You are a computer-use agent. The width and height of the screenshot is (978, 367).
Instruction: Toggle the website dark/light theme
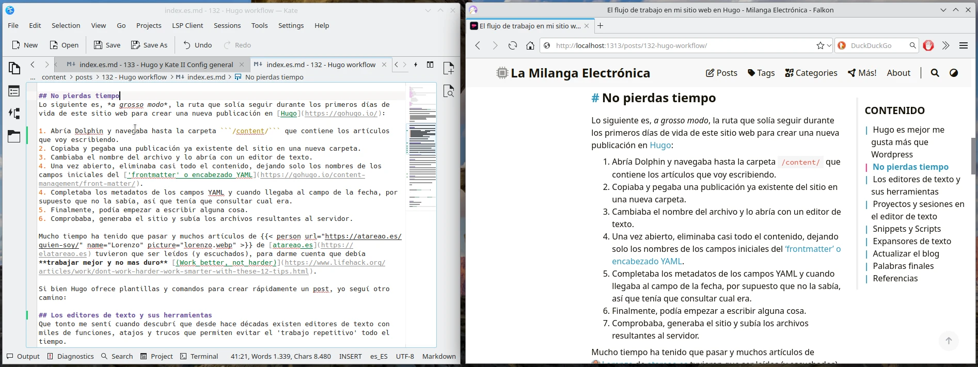(954, 73)
